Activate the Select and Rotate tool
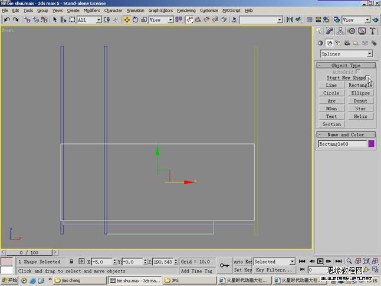381x286 pixels. 135,19
